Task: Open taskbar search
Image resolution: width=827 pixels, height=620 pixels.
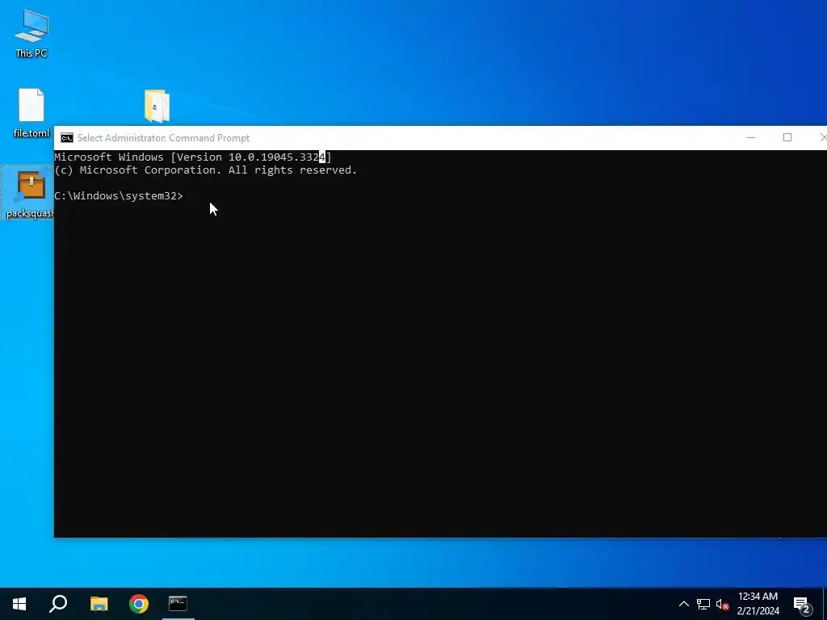Action: (x=58, y=604)
